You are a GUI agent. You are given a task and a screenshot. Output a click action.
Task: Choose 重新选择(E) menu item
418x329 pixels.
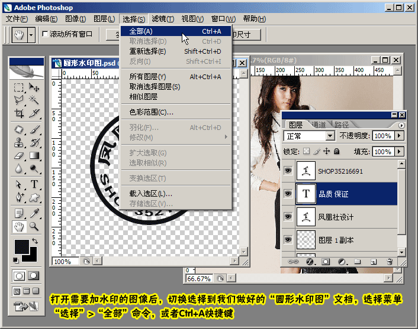[x=176, y=51]
